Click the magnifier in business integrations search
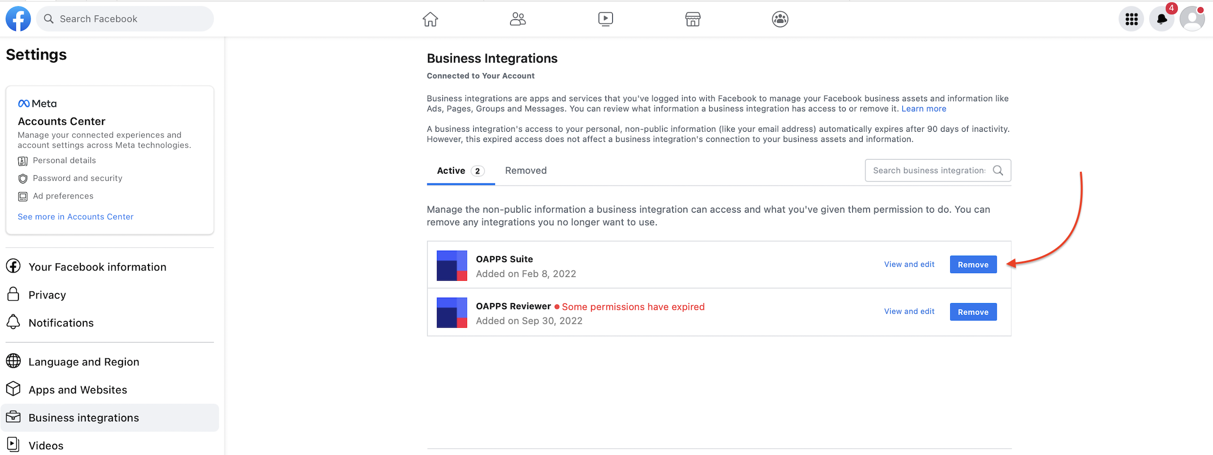The image size is (1213, 455). pyautogui.click(x=998, y=170)
